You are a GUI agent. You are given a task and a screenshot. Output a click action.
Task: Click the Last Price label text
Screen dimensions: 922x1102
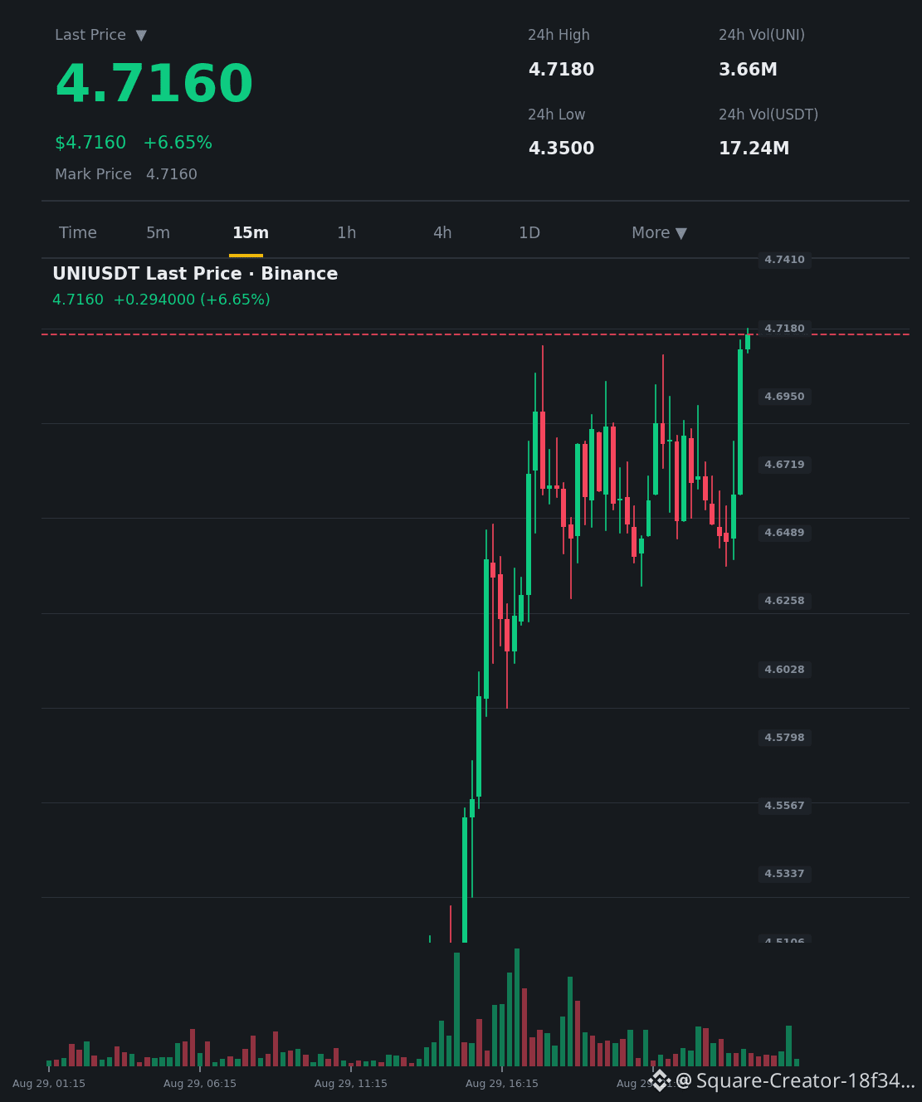[x=90, y=35]
